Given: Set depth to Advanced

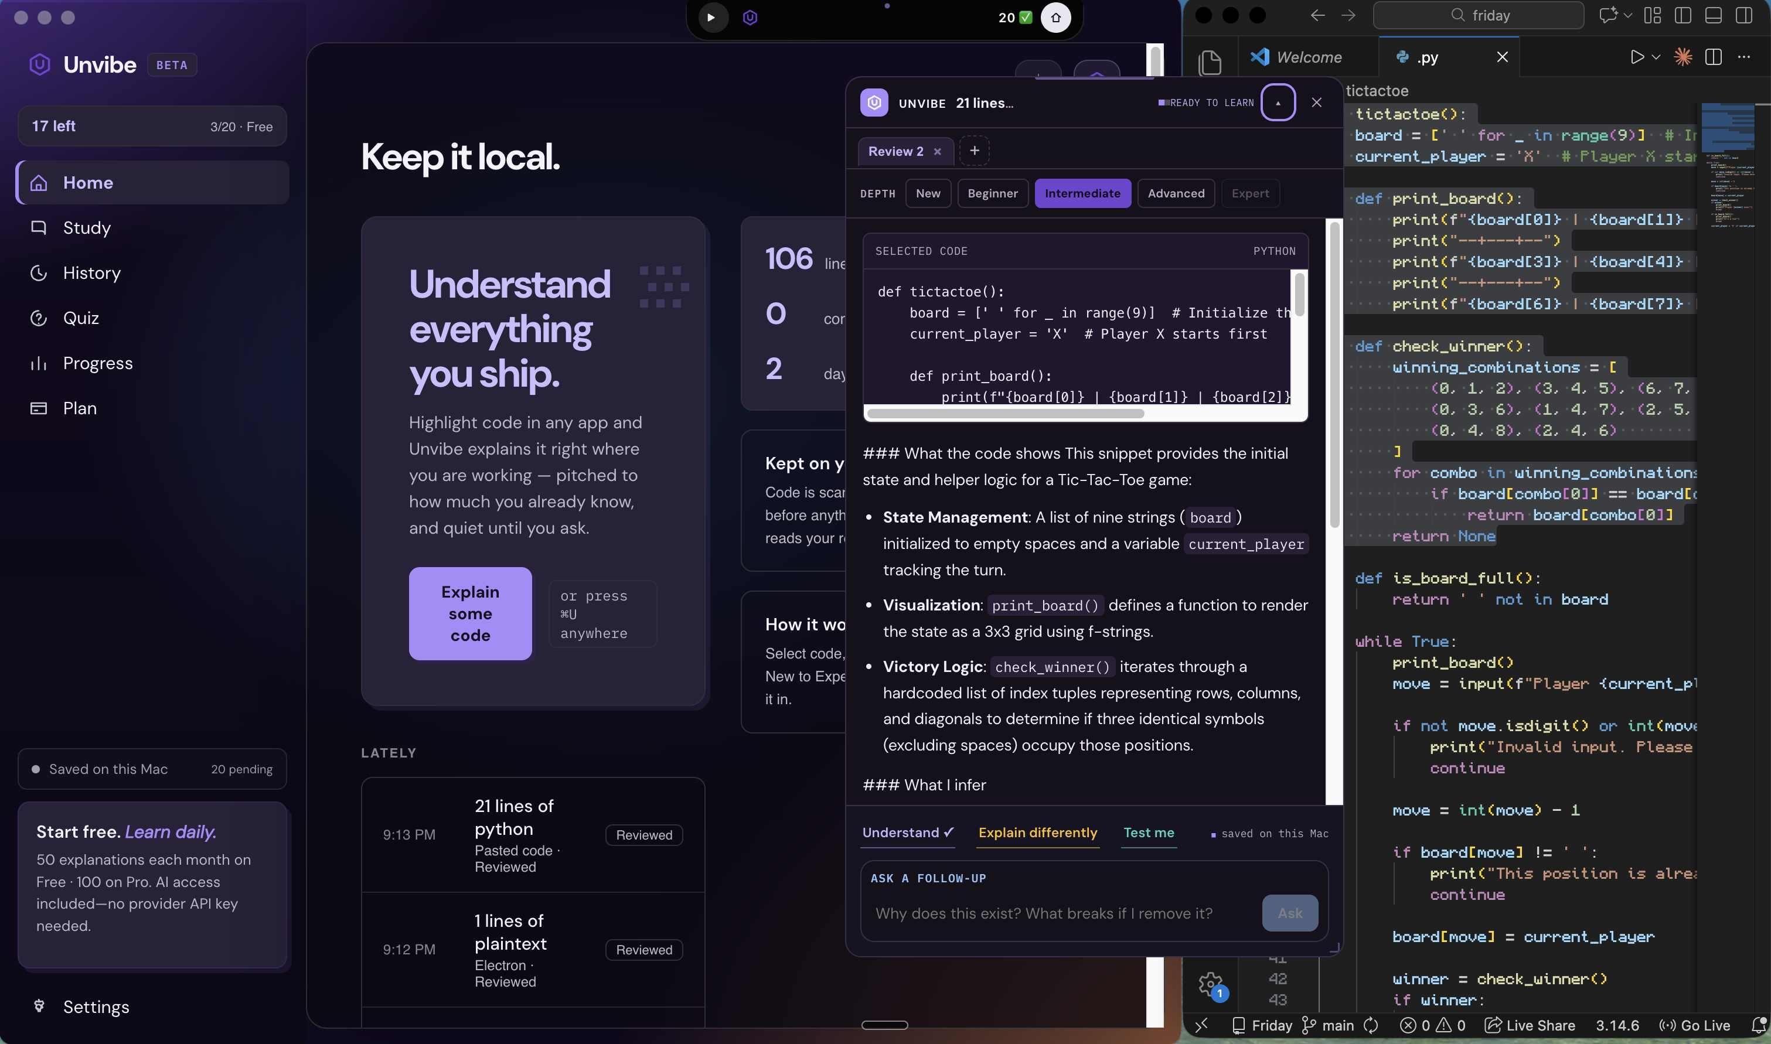Looking at the screenshot, I should (1176, 193).
